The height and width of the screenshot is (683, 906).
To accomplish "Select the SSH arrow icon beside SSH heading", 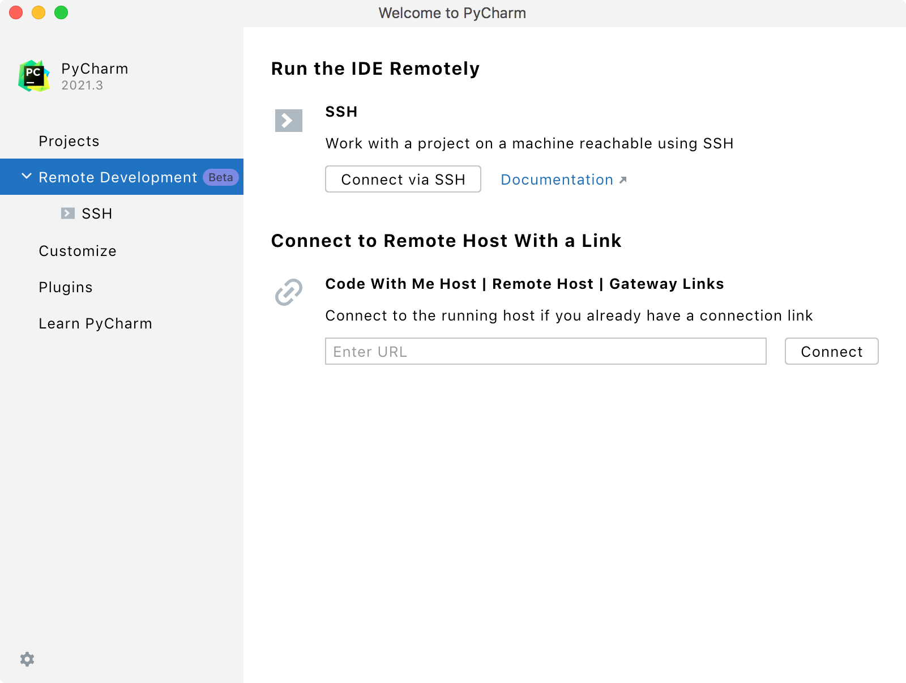I will click(288, 120).
